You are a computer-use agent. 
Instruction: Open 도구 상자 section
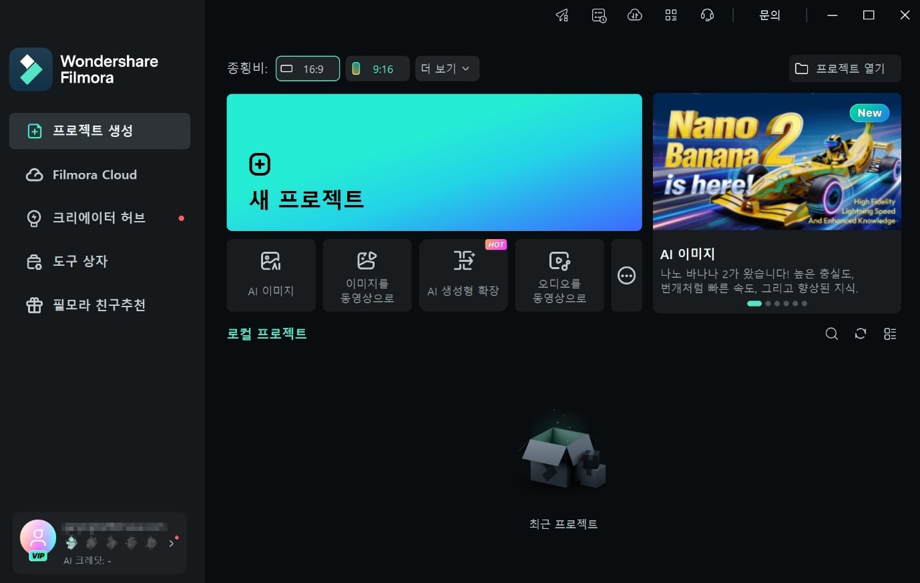(x=99, y=262)
